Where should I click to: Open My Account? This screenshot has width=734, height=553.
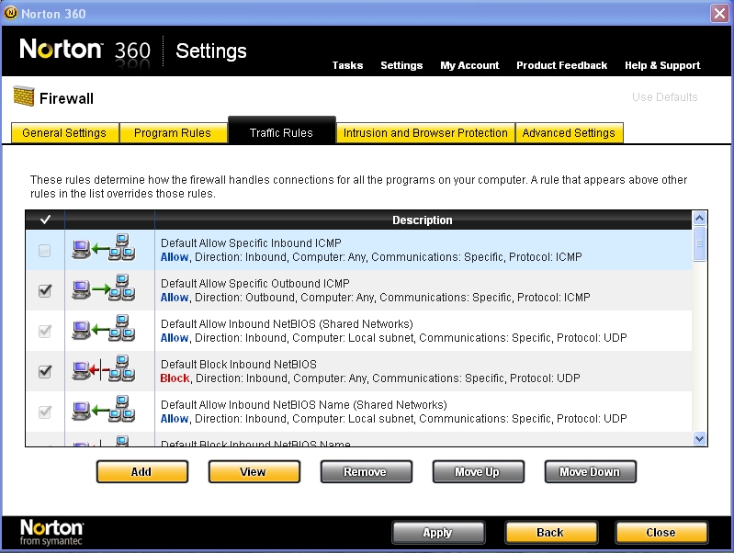click(469, 65)
